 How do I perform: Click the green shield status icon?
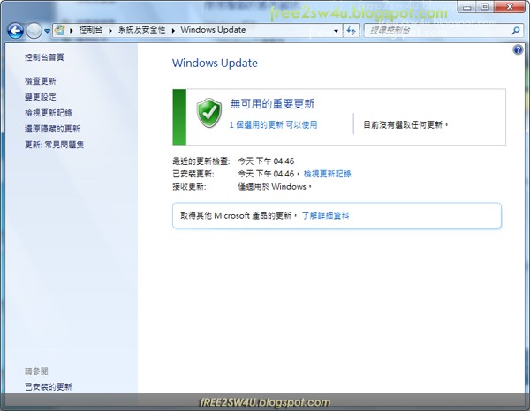click(x=209, y=113)
